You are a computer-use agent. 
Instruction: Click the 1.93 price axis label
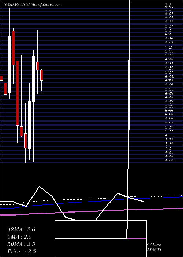click(169, 143)
